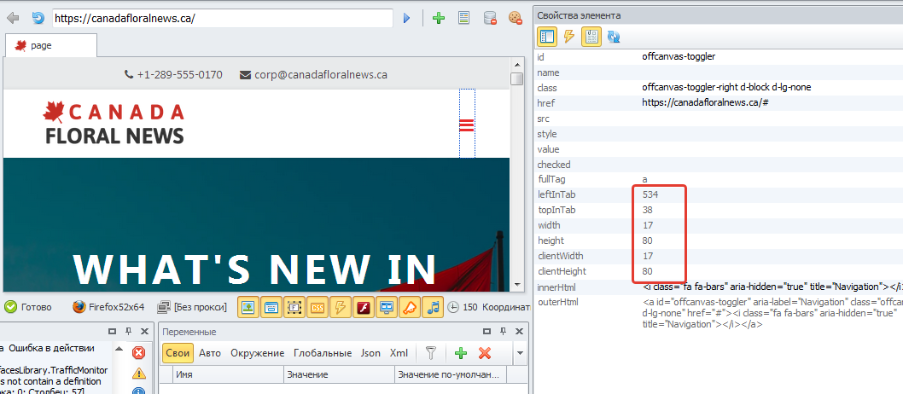Toggle the JavaScript lightning button in the status bar

click(341, 308)
